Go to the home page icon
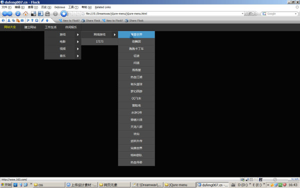This screenshot has height=188, width=300. click(x=25, y=14)
